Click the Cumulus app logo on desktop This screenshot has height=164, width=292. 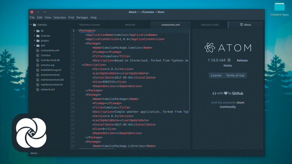[29, 131]
